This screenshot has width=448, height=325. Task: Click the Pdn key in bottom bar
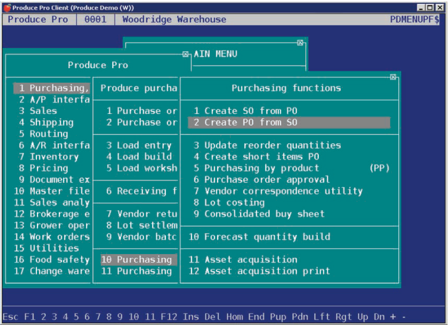(300, 317)
